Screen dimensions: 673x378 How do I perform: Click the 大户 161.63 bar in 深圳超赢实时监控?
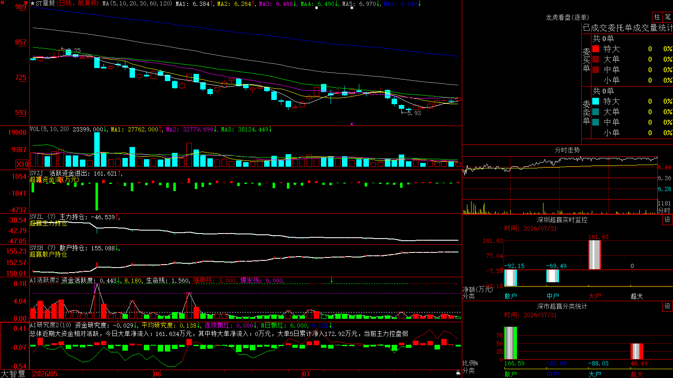click(594, 255)
